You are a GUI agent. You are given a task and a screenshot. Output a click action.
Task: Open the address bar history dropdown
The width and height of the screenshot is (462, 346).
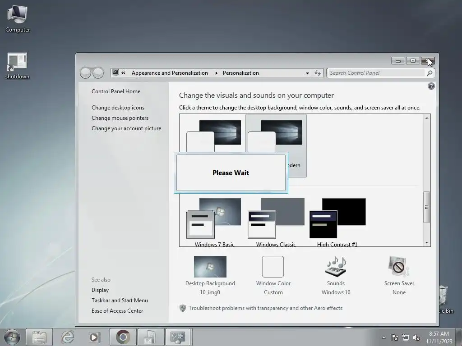[x=307, y=73]
